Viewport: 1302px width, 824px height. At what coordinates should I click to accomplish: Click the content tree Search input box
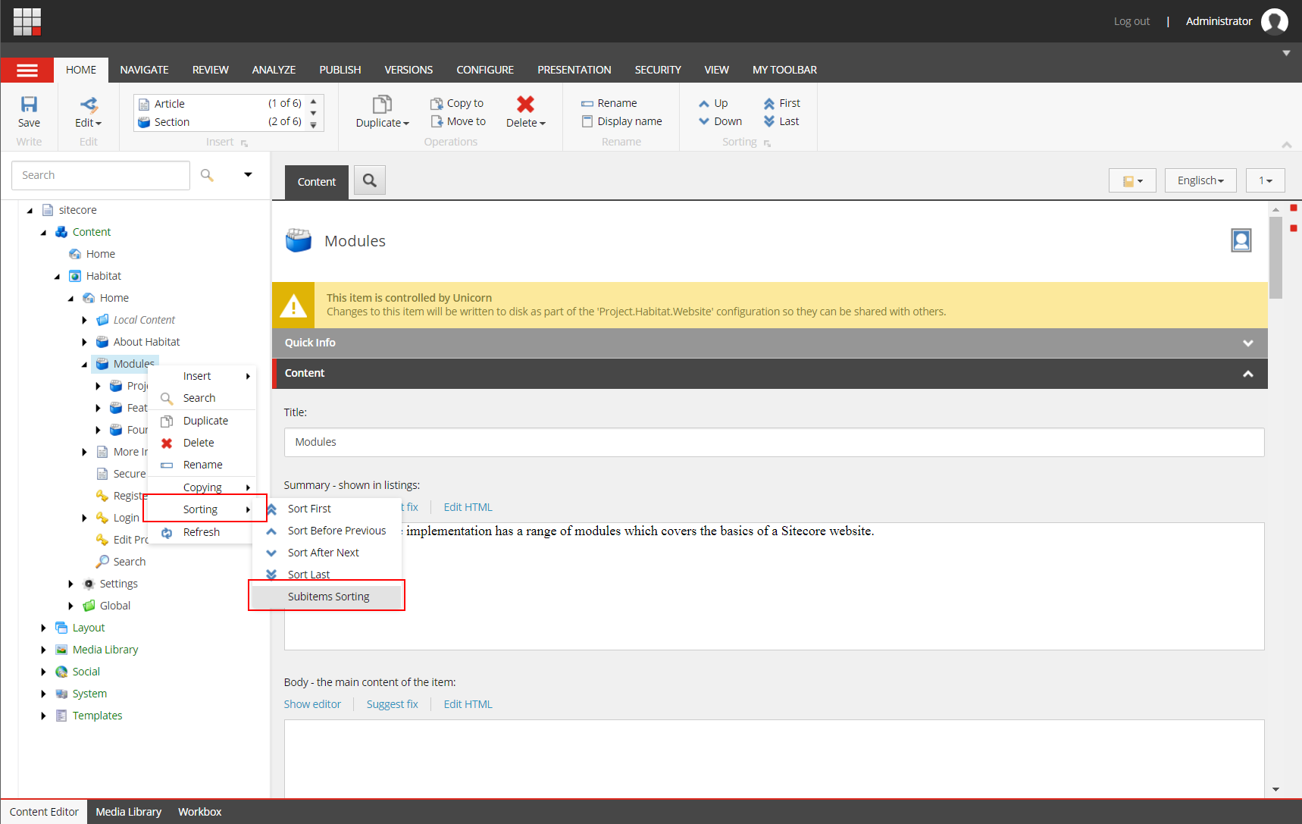point(101,175)
